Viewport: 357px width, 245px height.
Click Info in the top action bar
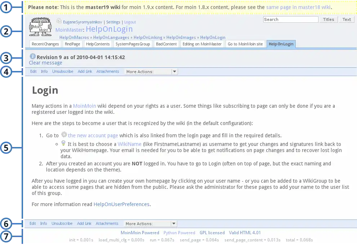tap(44, 71)
